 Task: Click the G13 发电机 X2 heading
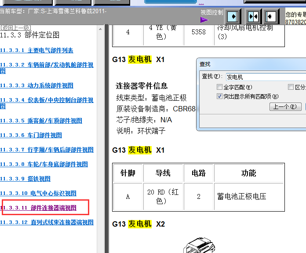click(x=138, y=224)
